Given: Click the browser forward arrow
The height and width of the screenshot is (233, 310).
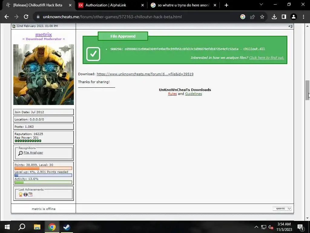Looking at the screenshot, I should [16, 17].
